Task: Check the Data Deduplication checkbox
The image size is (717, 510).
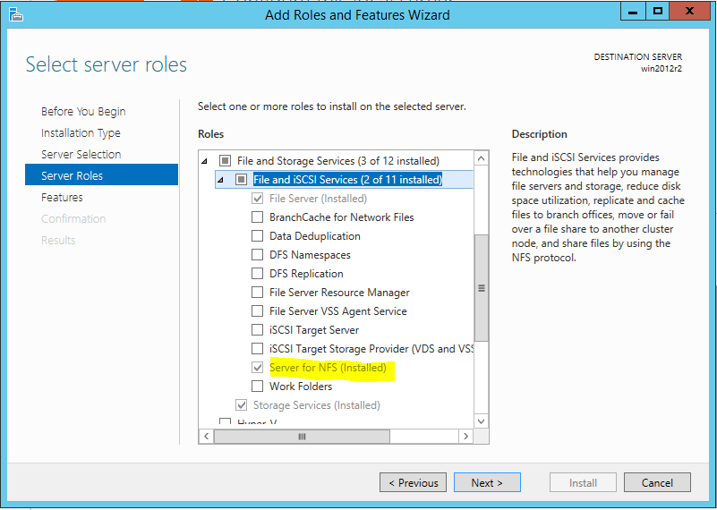Action: tap(258, 236)
